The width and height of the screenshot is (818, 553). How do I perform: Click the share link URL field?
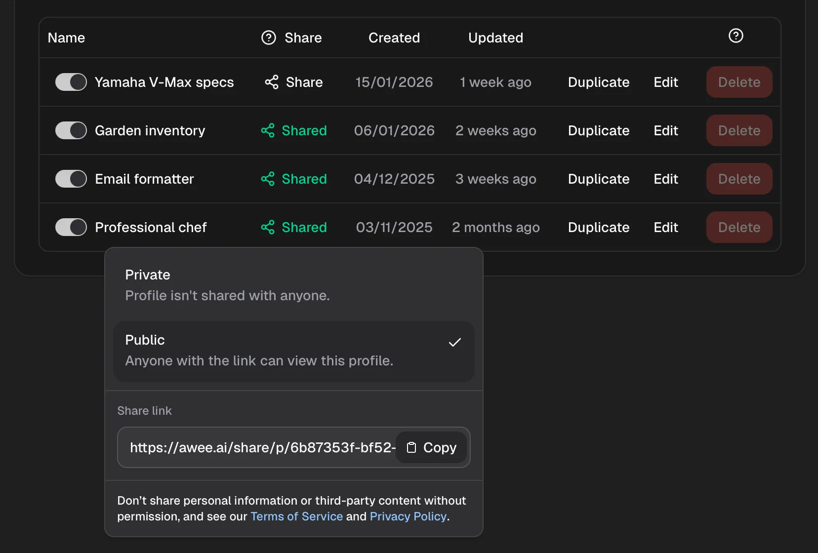coord(262,447)
